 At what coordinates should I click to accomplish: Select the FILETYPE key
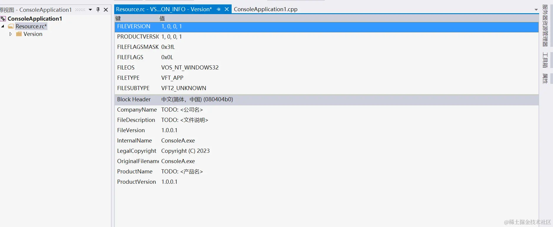(x=128, y=78)
